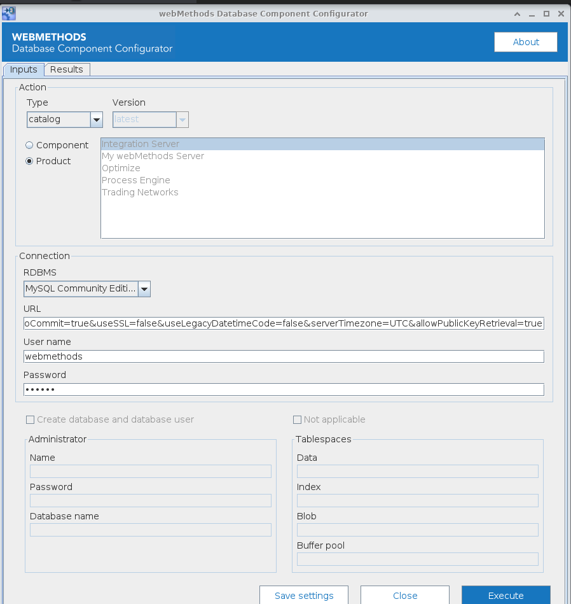The width and height of the screenshot is (571, 604).
Task: Click the RDBMS combo box arrow
Action: 144,289
